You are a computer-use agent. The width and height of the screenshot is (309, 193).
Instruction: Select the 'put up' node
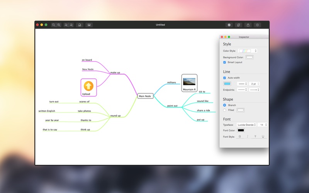200,120
